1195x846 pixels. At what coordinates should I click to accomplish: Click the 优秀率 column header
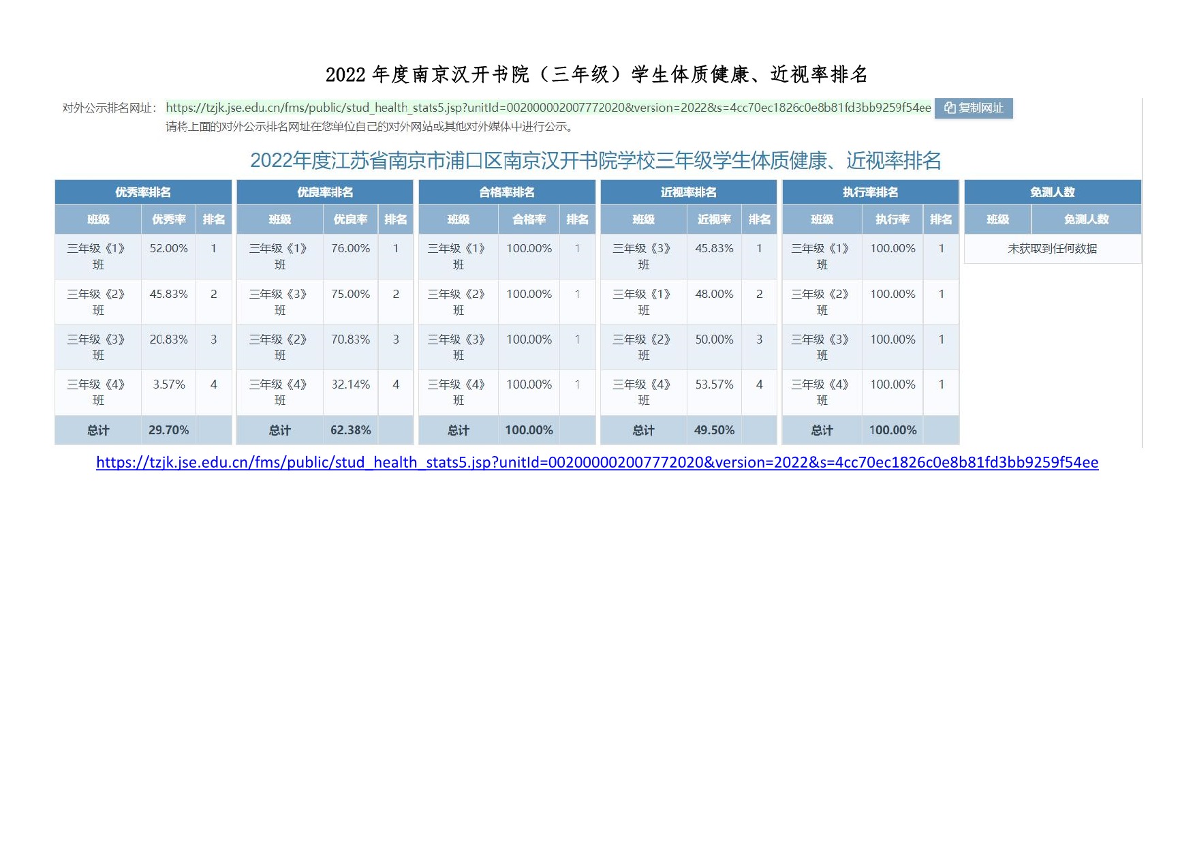coord(168,220)
